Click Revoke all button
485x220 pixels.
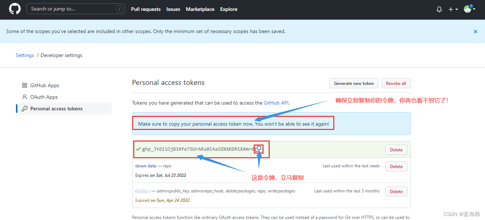click(396, 83)
